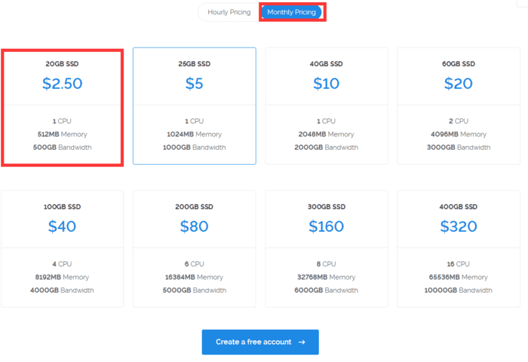Click the 32768MB Memory text
This screenshot has width=528, height=362.
point(327,277)
